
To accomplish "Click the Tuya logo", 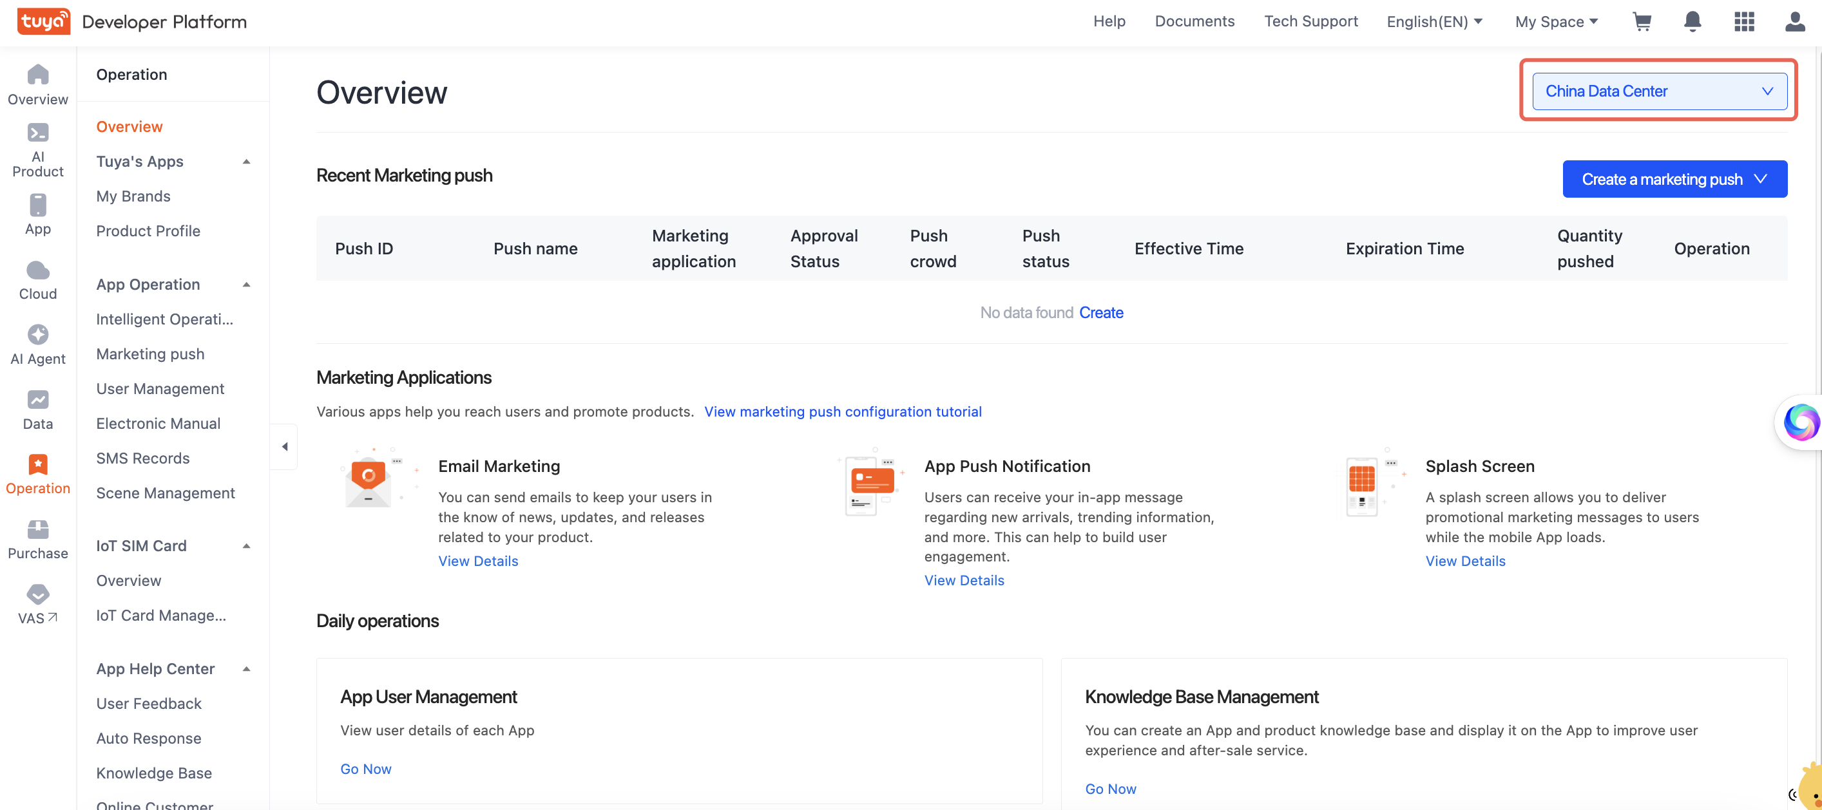I will [x=43, y=21].
